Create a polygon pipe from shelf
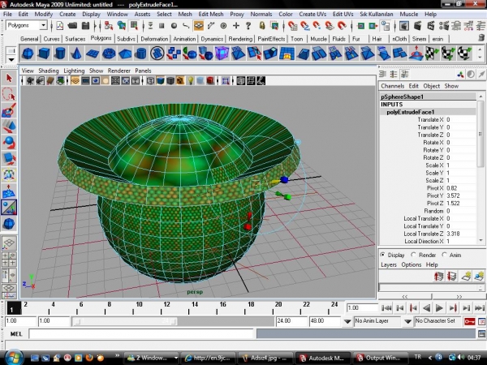 [x=141, y=54]
